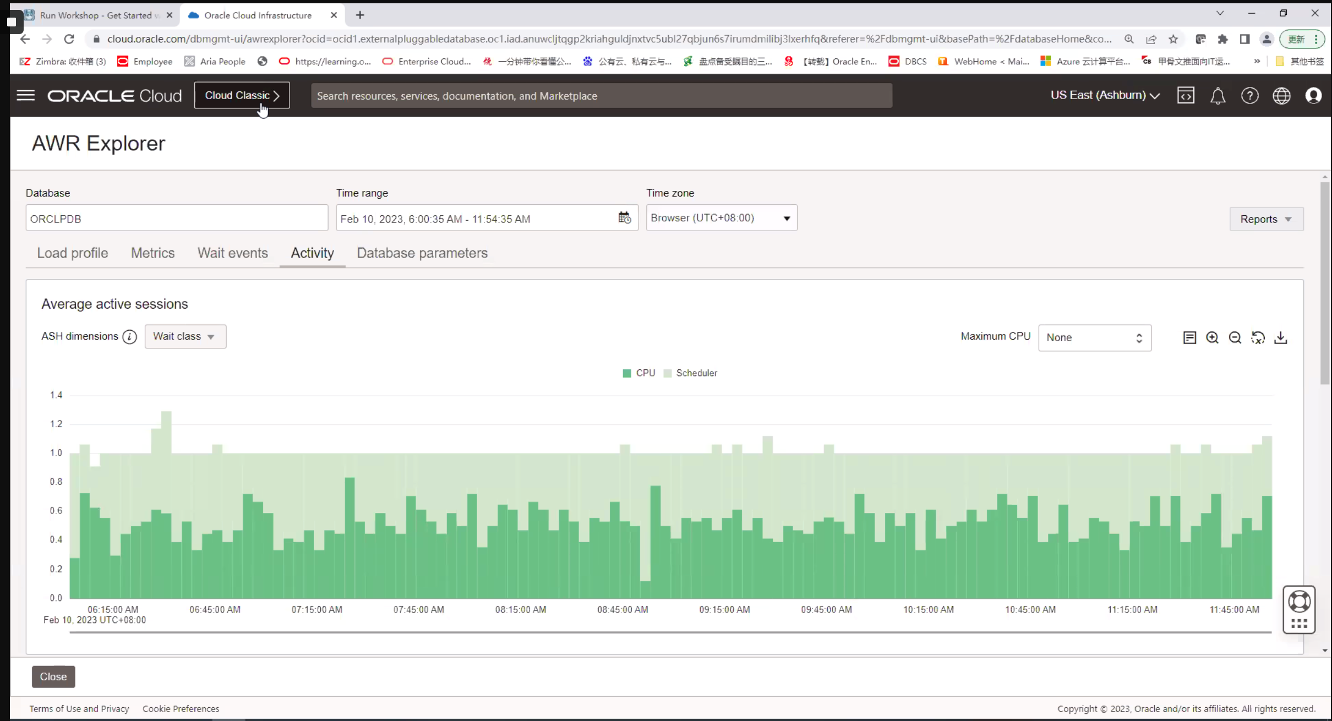This screenshot has width=1332, height=721.
Task: Click the chart time range overview slider
Action: tap(670, 632)
